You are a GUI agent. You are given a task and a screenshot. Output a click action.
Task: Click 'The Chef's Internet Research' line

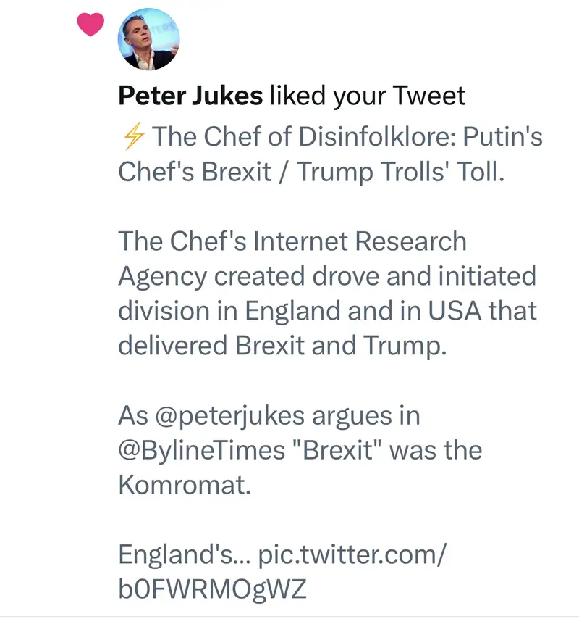point(292,241)
